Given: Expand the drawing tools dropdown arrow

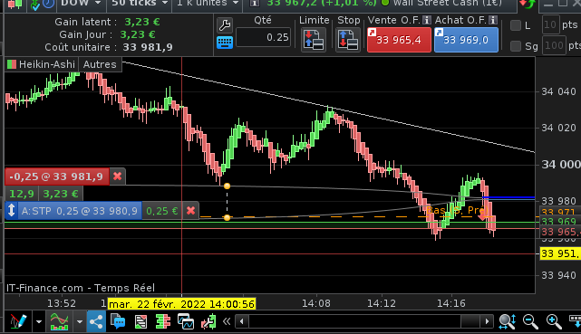Looking at the screenshot, I should point(39,322).
